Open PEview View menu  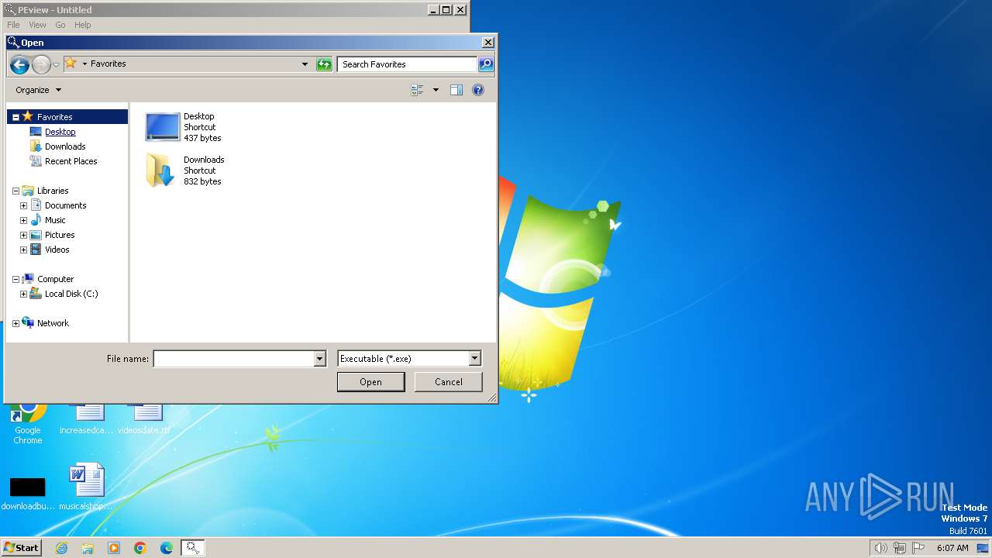click(37, 25)
